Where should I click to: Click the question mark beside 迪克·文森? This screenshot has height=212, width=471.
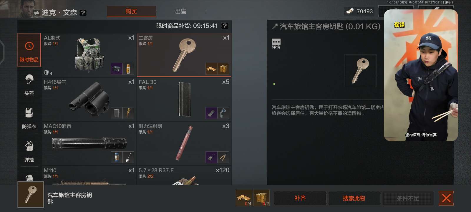click(83, 13)
